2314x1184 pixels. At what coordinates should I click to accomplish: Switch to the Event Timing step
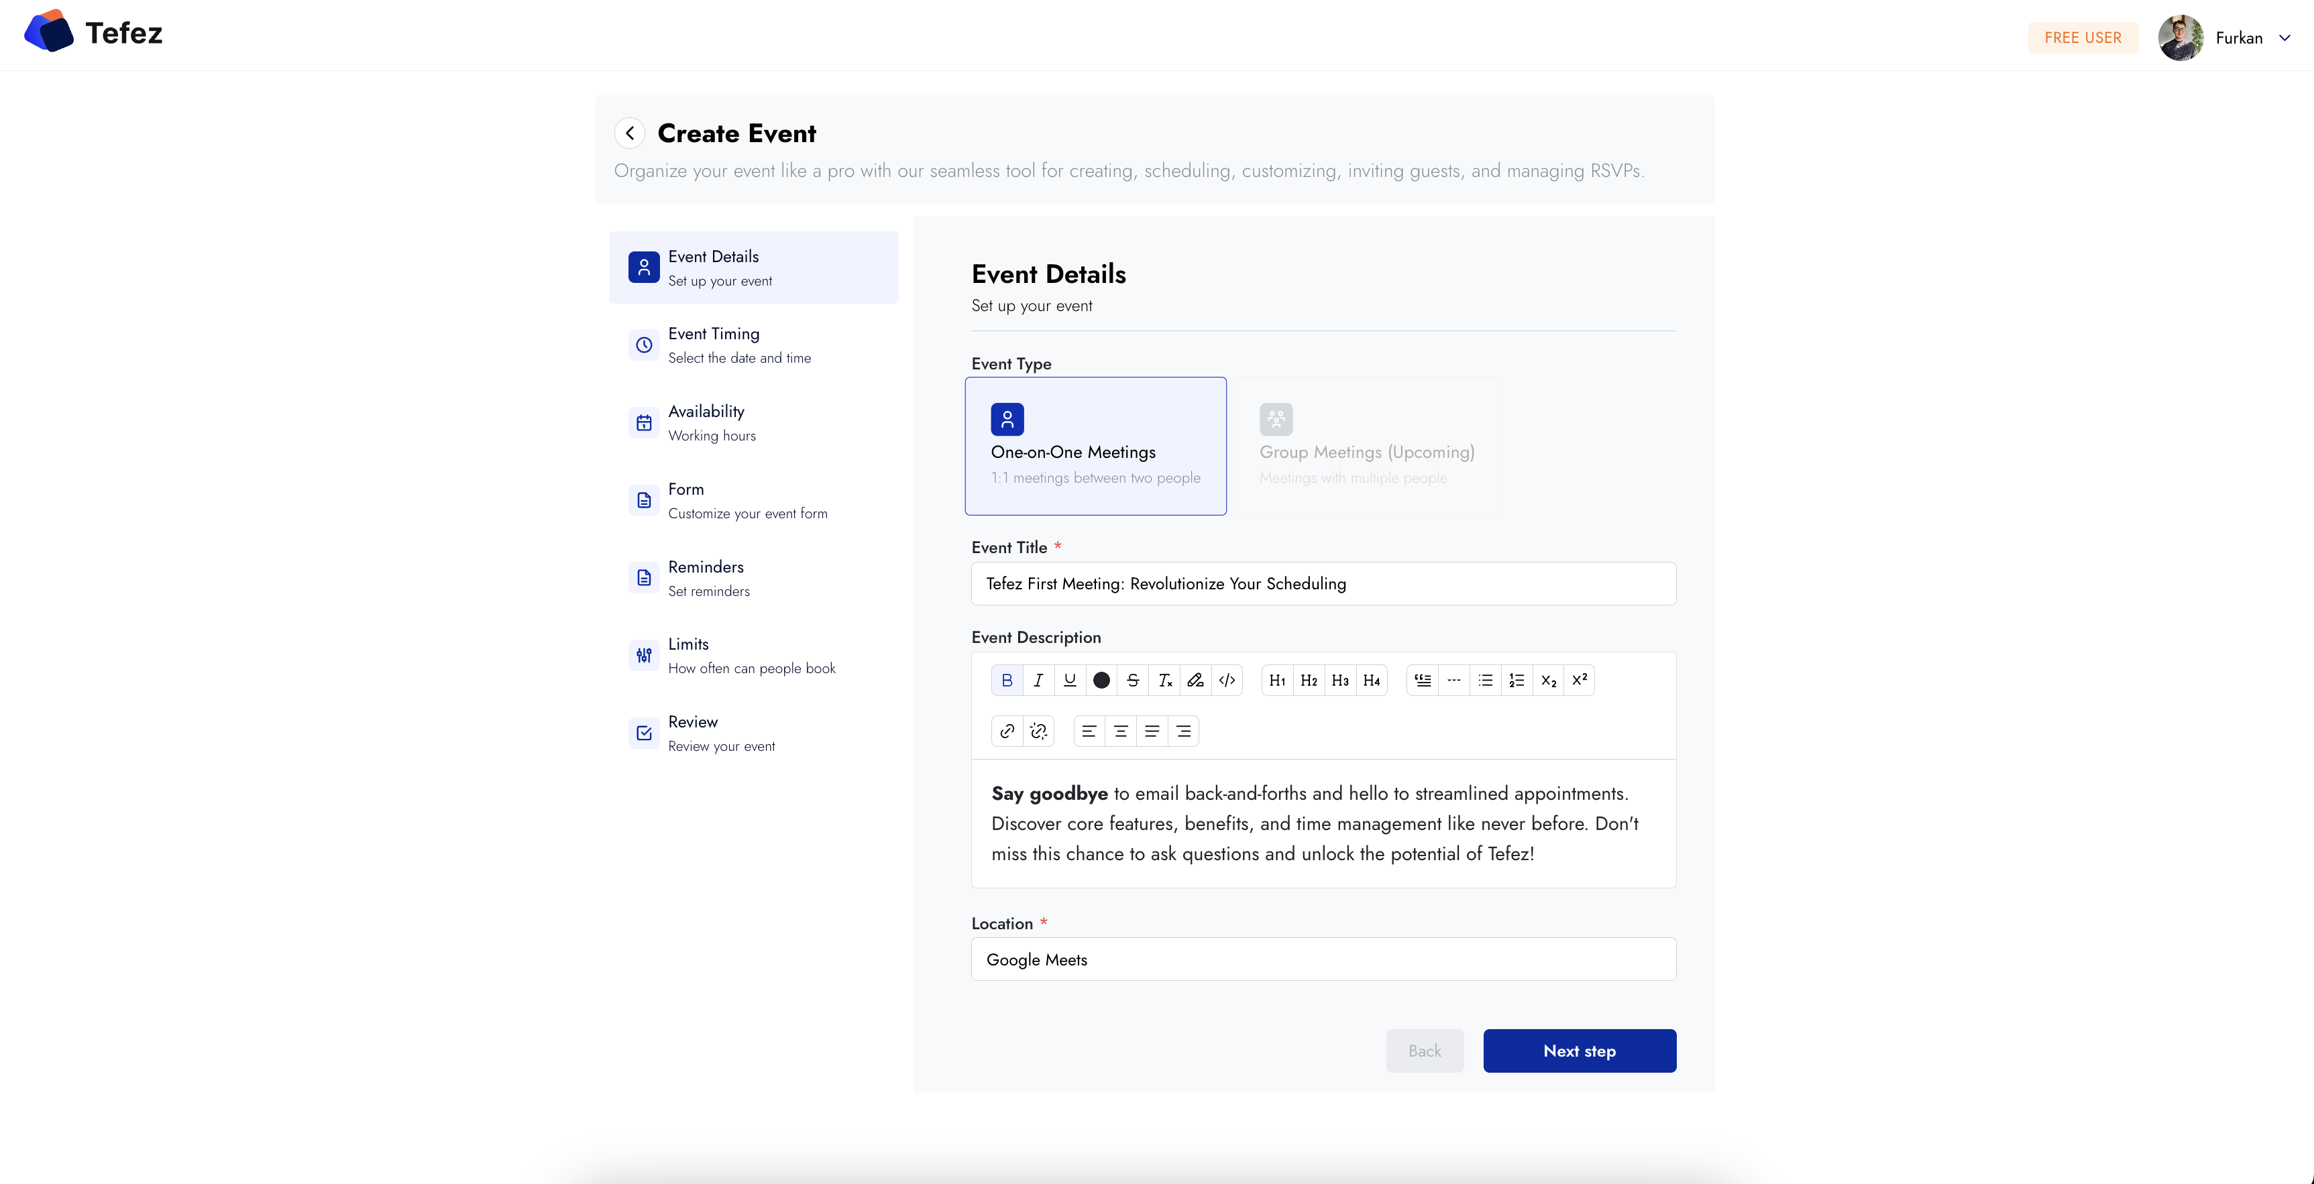point(753,345)
